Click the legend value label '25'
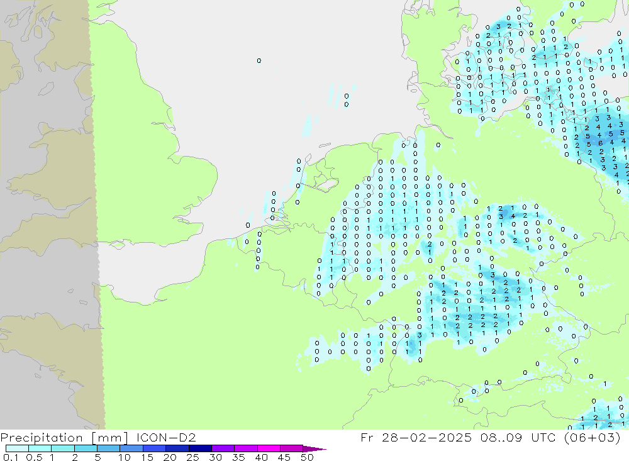Image resolution: width=629 pixels, height=461 pixels. coord(192,457)
